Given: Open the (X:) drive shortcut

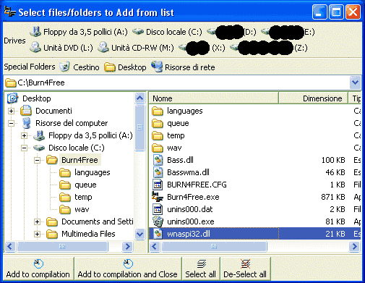Looking at the screenshot, I should pos(202,48).
